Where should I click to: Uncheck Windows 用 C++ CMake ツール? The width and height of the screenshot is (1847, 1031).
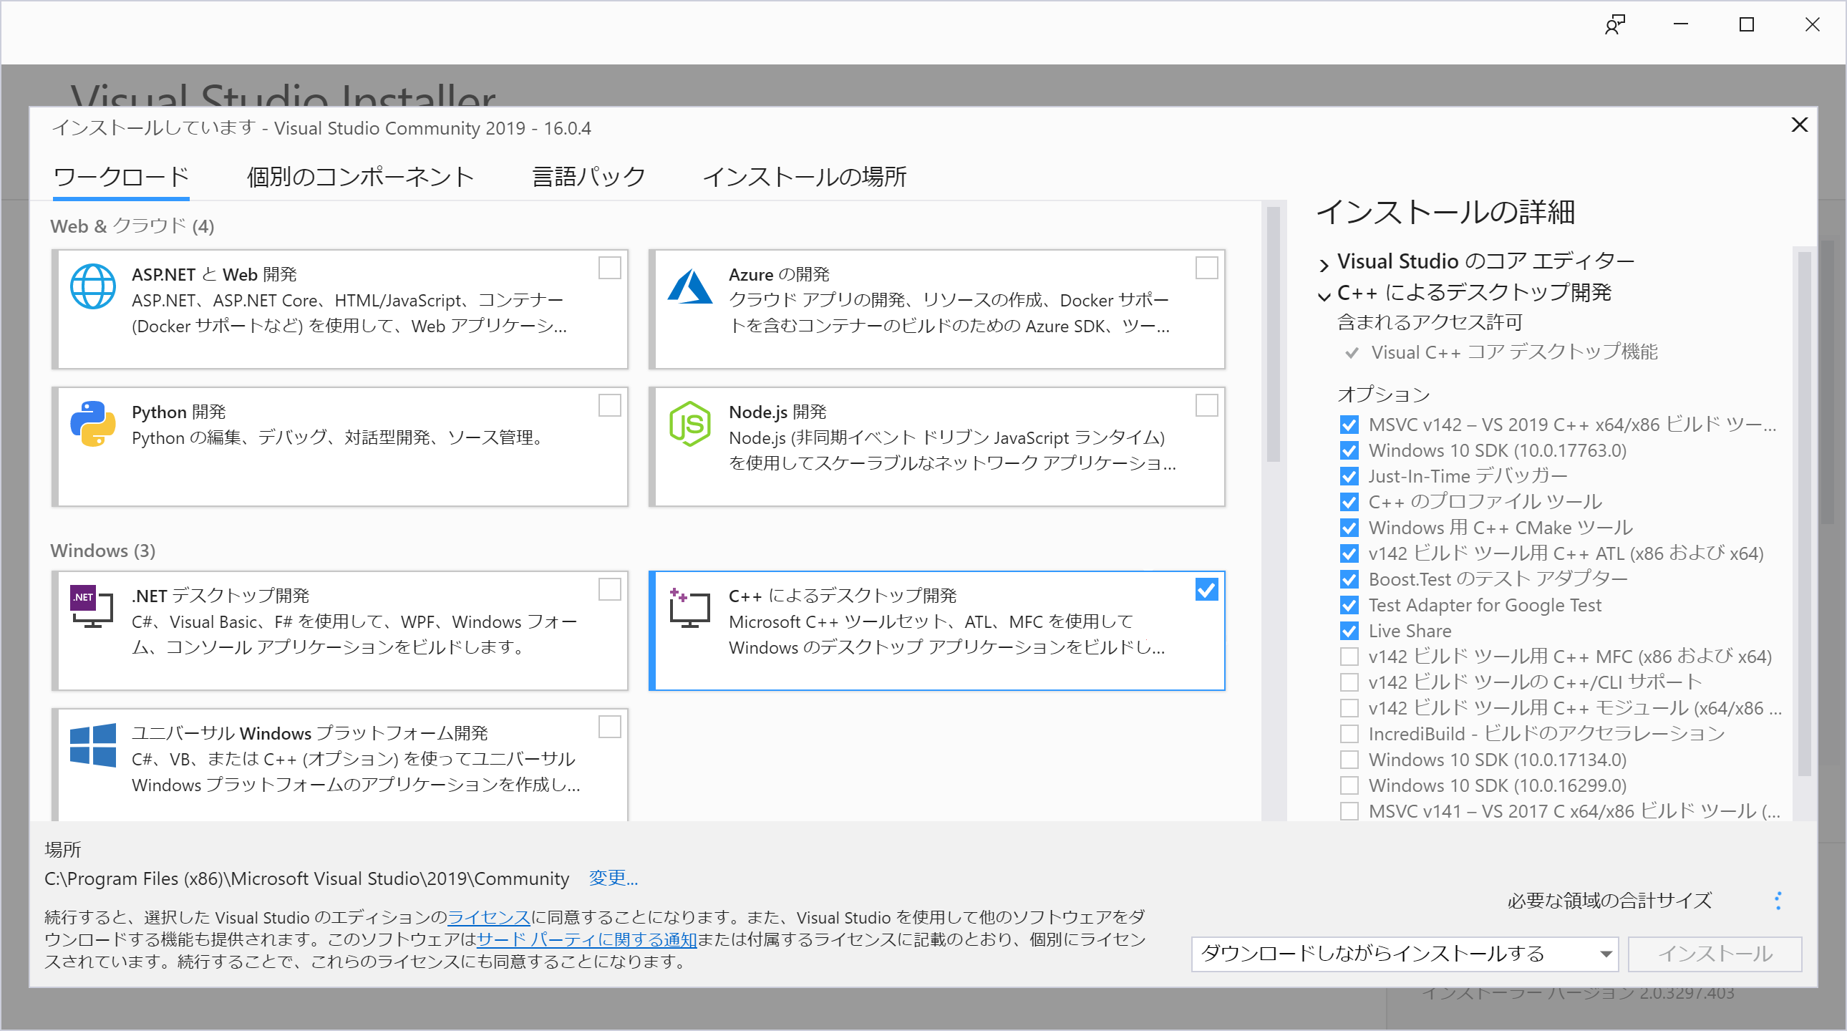pyautogui.click(x=1349, y=528)
